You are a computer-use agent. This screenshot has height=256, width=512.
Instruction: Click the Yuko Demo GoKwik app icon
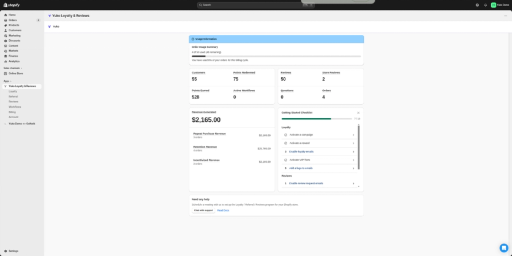tap(6, 124)
